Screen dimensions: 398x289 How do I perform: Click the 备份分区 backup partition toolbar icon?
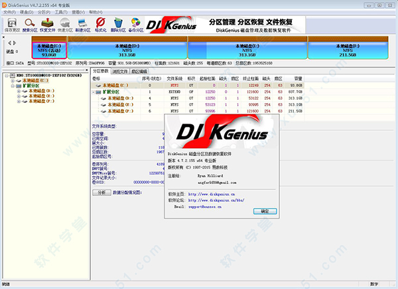pyautogui.click(x=136, y=23)
